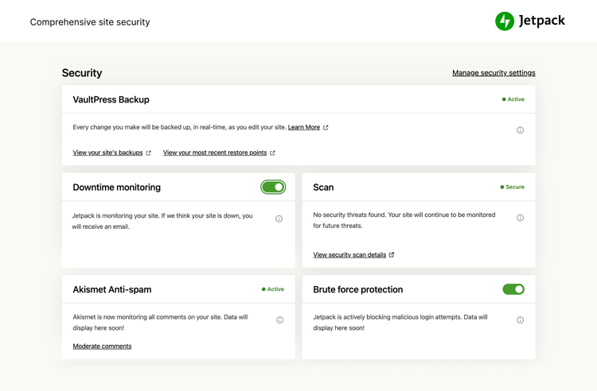Image resolution: width=597 pixels, height=391 pixels.
Task: Click external icon next to restore points link
Action: (x=272, y=153)
